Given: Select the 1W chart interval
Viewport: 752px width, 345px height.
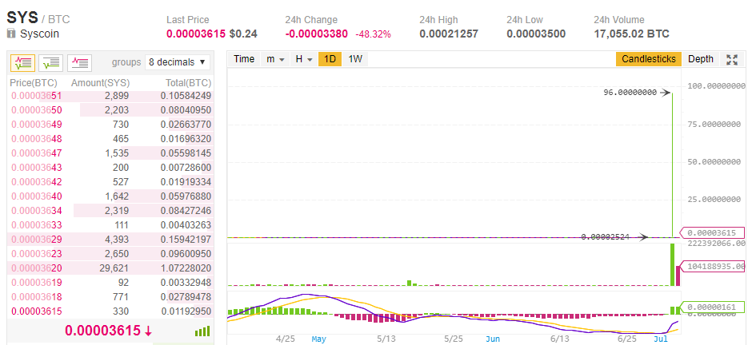Looking at the screenshot, I should 355,59.
